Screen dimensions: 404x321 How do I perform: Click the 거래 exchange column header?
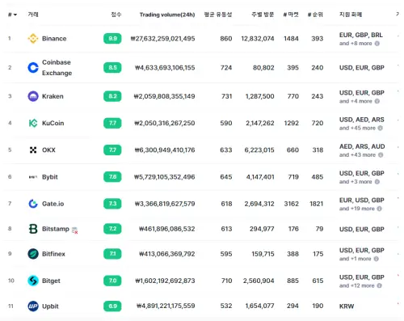33,15
